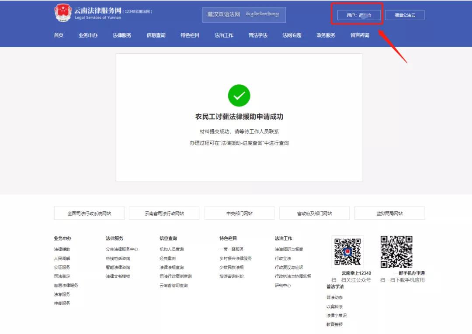Click the 一带一路服务 featured link
This screenshot has height=334, width=472.
tap(230, 249)
